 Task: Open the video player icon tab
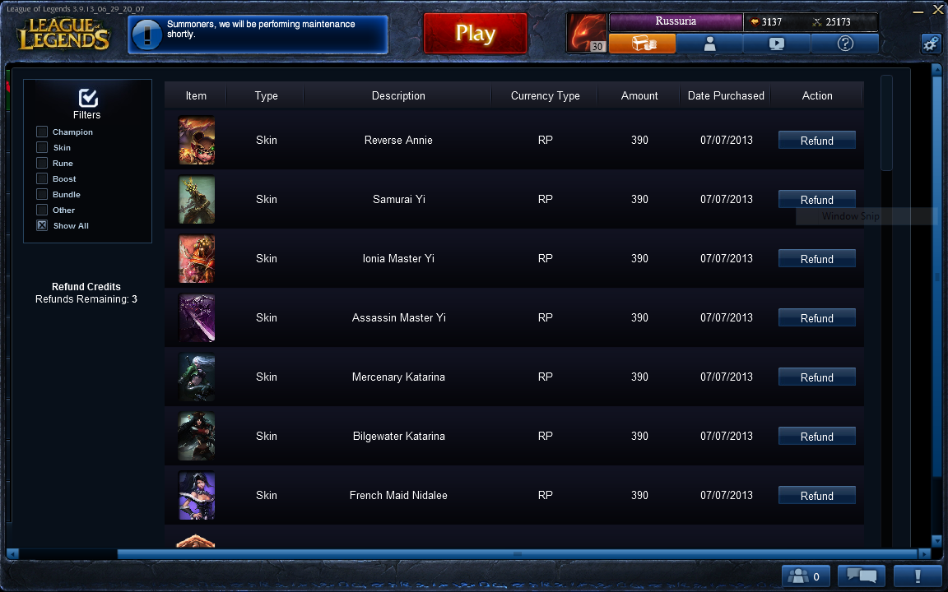click(777, 44)
